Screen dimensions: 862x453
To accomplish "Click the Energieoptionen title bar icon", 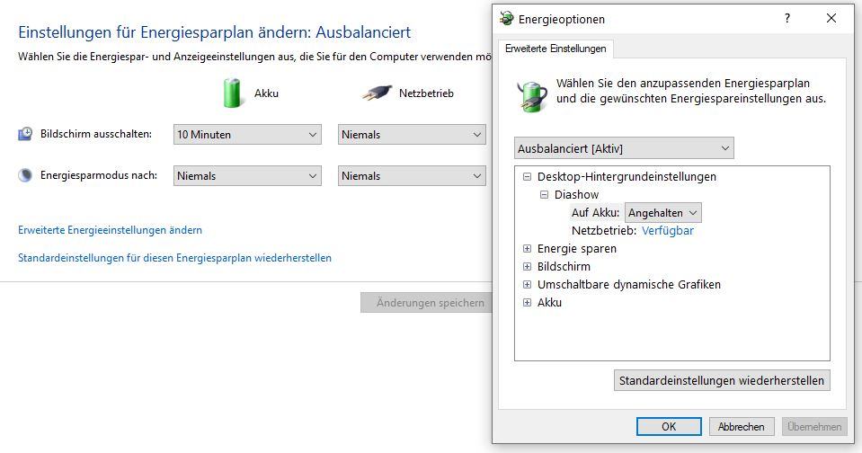I will [x=507, y=19].
